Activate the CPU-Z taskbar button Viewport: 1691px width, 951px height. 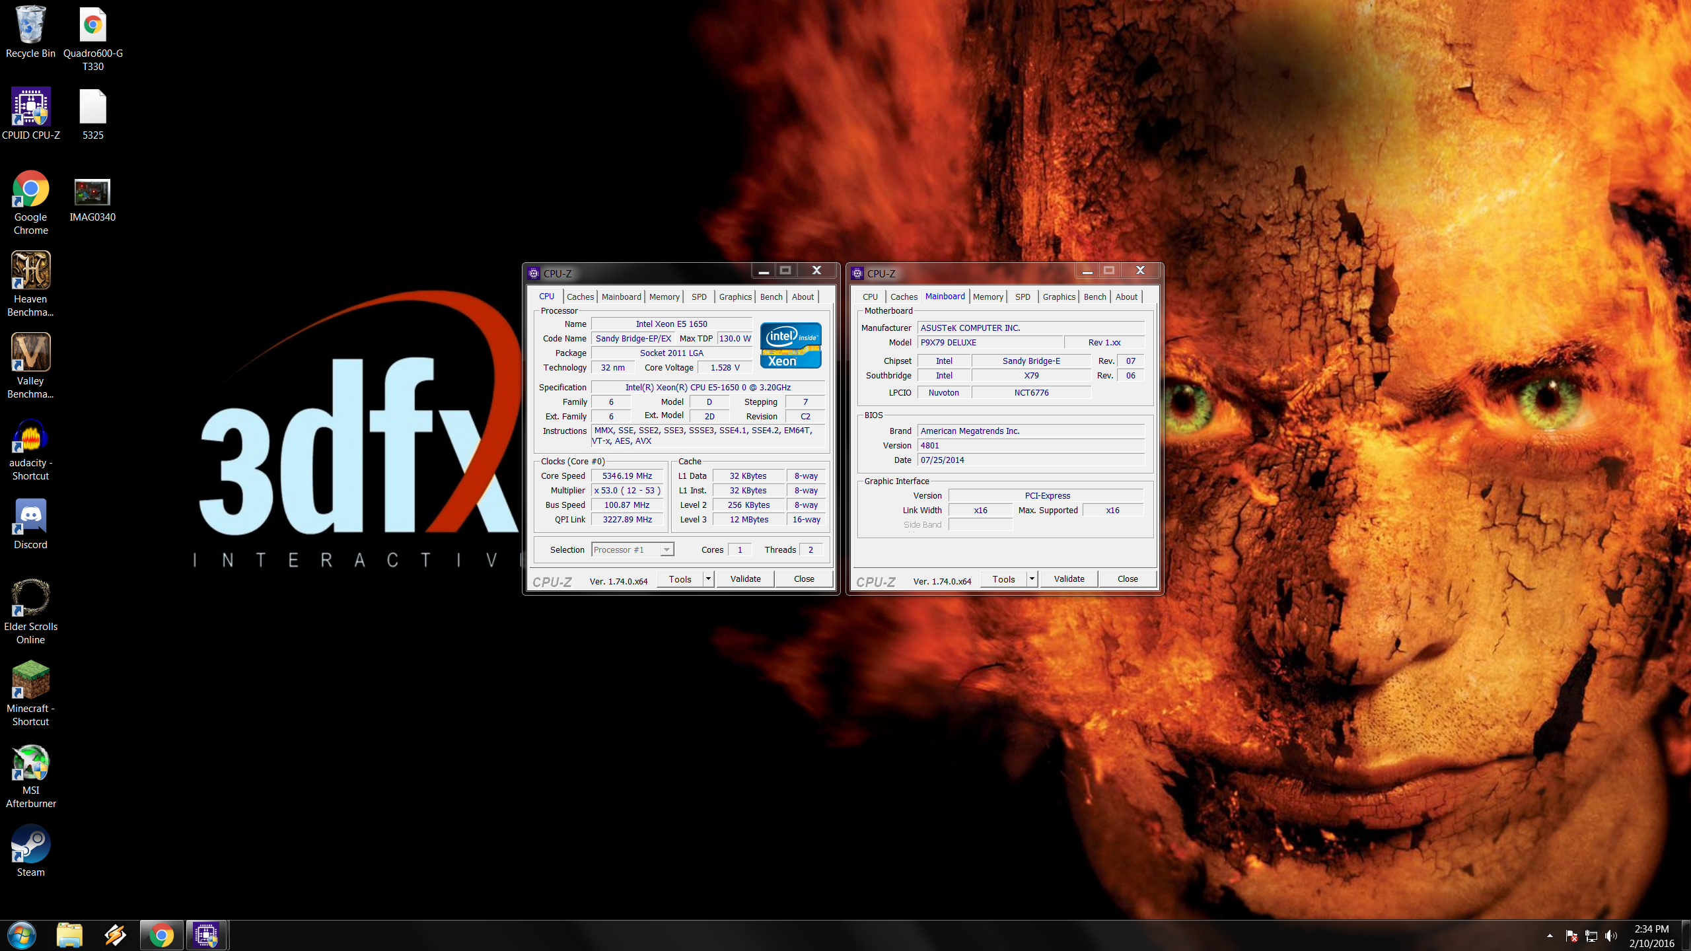(207, 935)
